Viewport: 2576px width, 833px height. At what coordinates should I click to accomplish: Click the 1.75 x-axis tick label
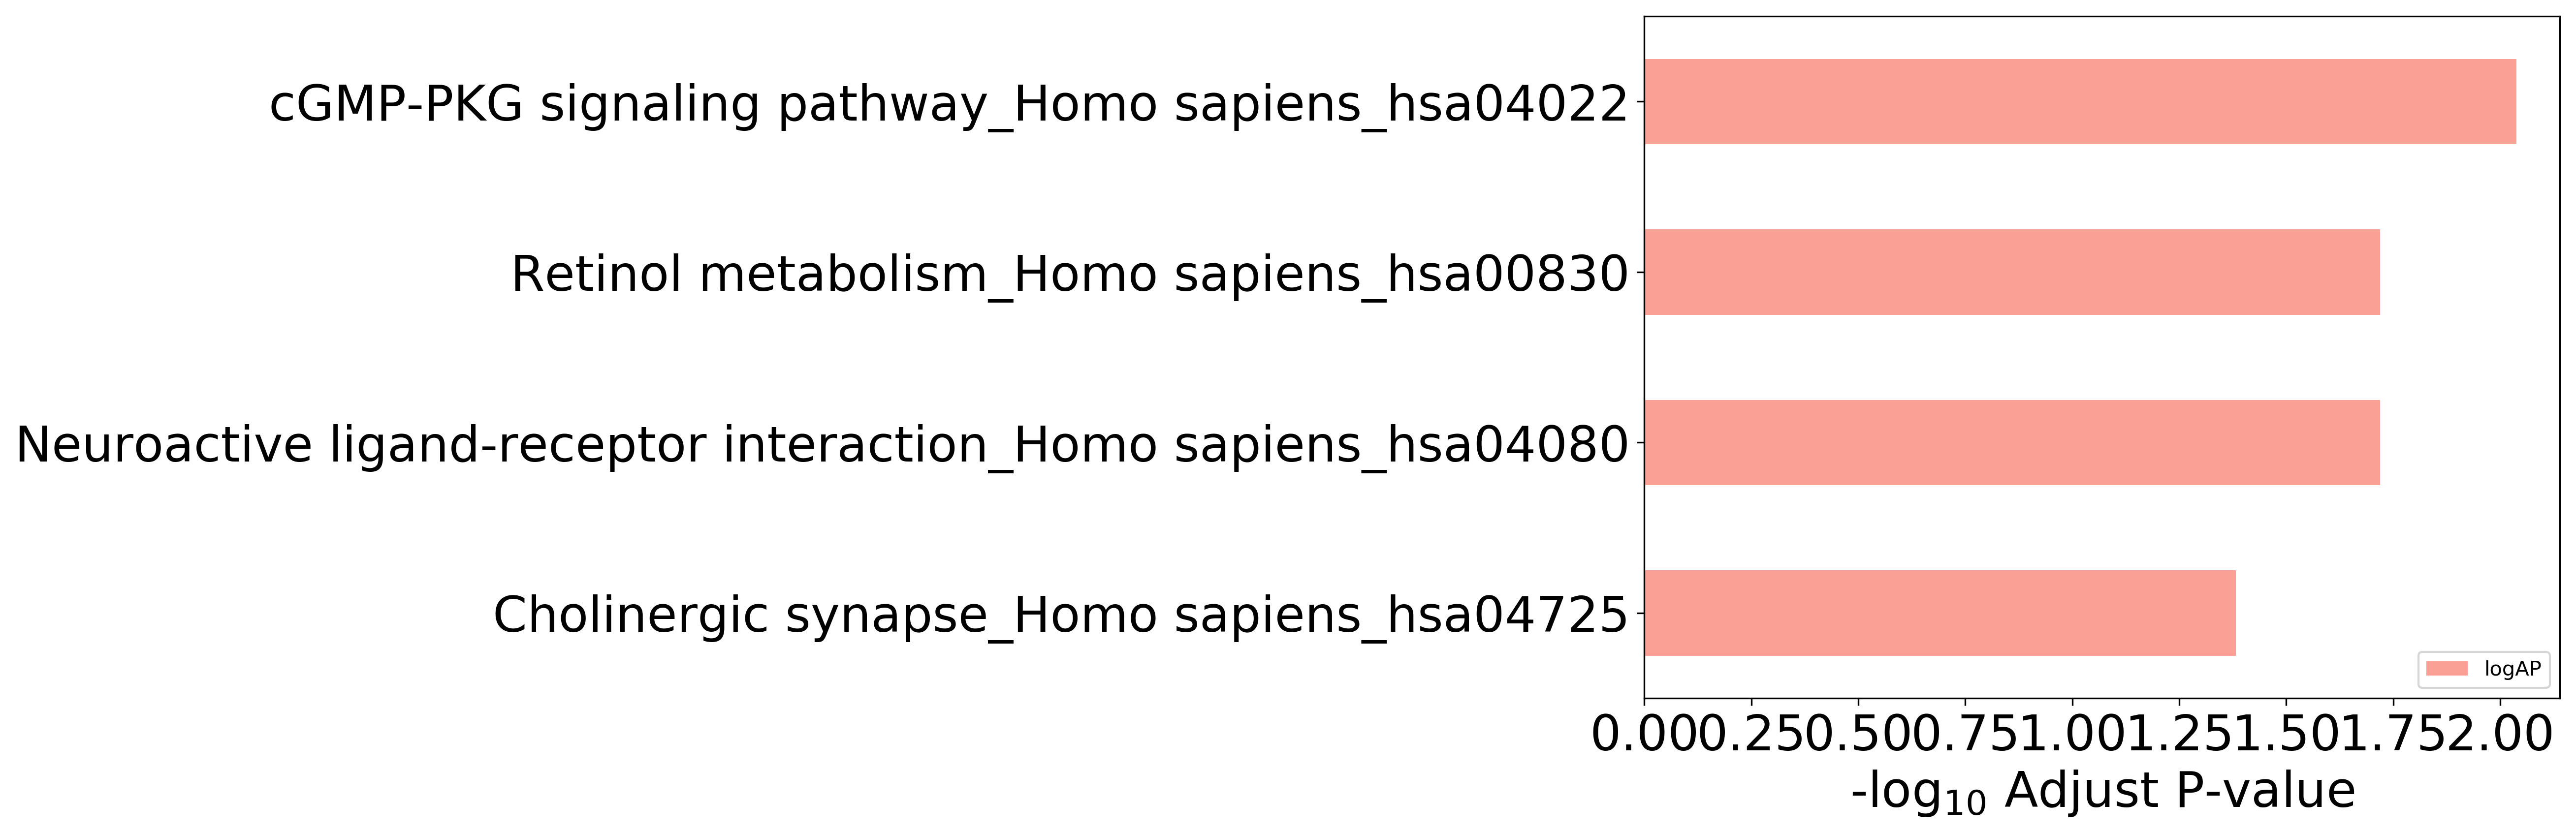[x=2393, y=735]
